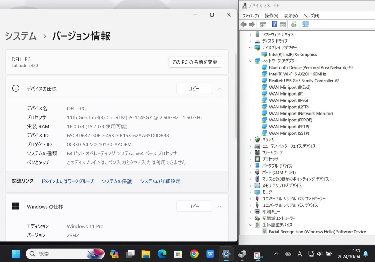Open the Device Manager Help icon

pos(274,24)
